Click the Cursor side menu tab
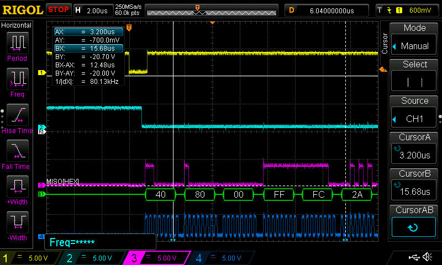 click(x=385, y=44)
